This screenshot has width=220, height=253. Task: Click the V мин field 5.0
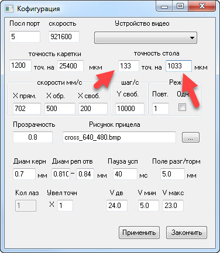[x=148, y=206]
